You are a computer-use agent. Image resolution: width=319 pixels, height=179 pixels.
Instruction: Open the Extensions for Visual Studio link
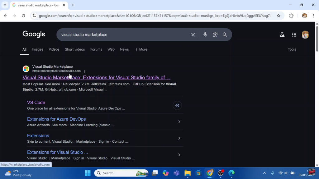tap(57, 152)
